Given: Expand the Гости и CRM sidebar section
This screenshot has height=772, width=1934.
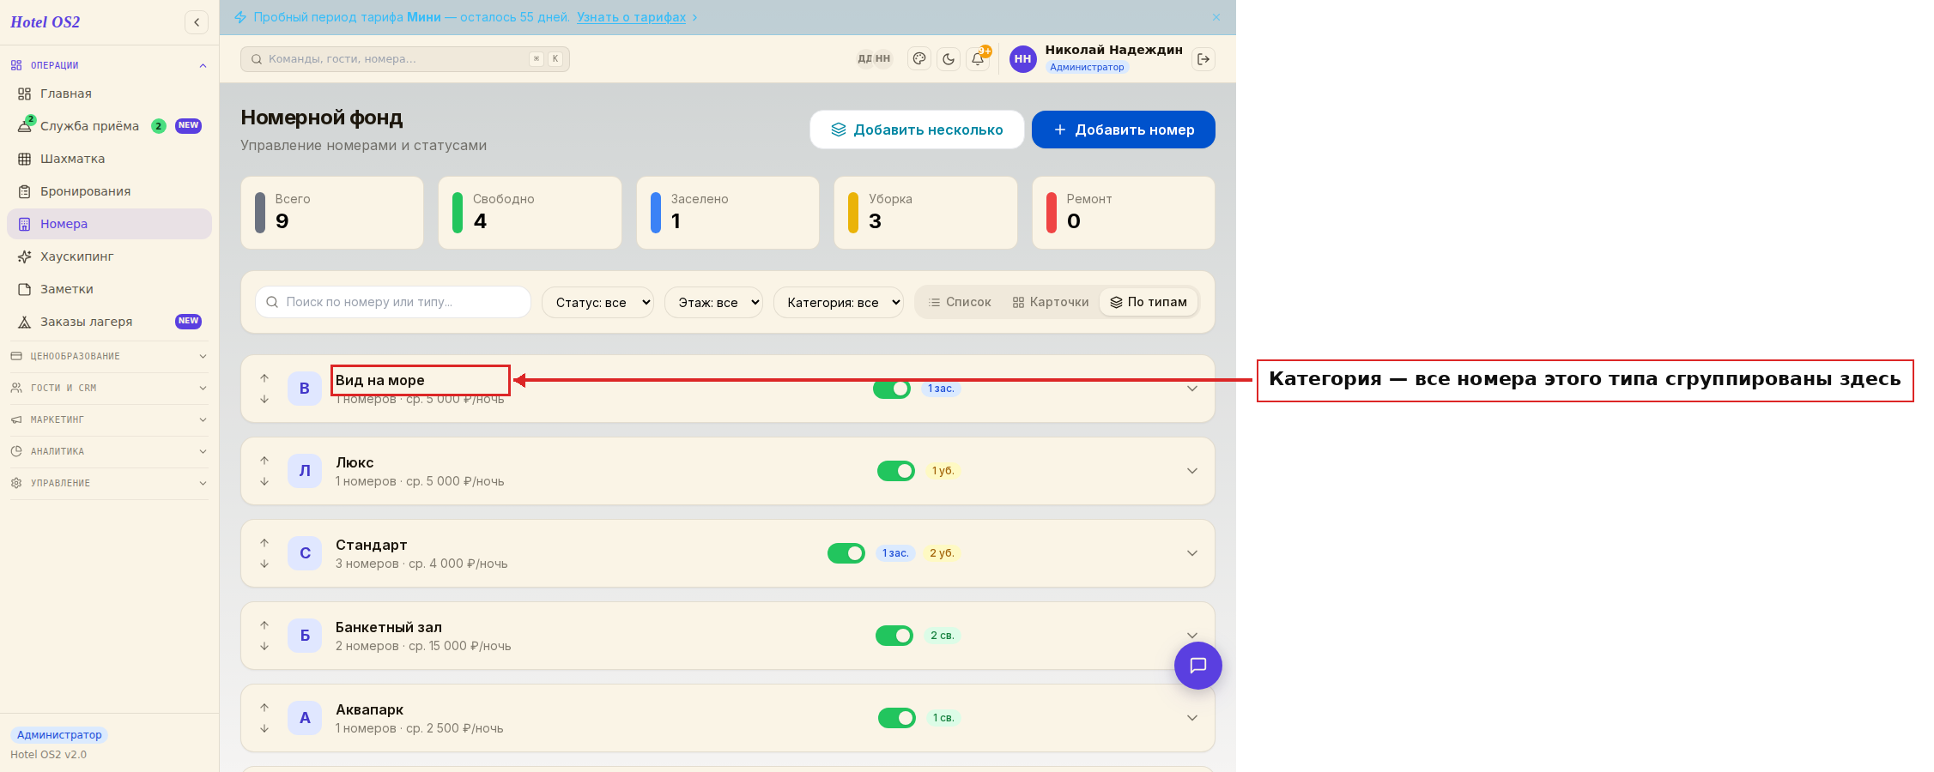Looking at the screenshot, I should click(109, 388).
